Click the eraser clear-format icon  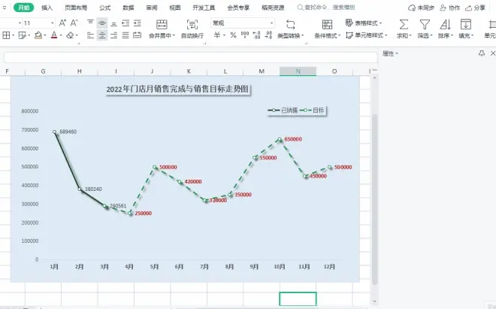pos(70,35)
